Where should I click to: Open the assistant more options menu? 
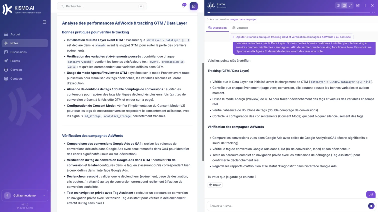point(365,5)
